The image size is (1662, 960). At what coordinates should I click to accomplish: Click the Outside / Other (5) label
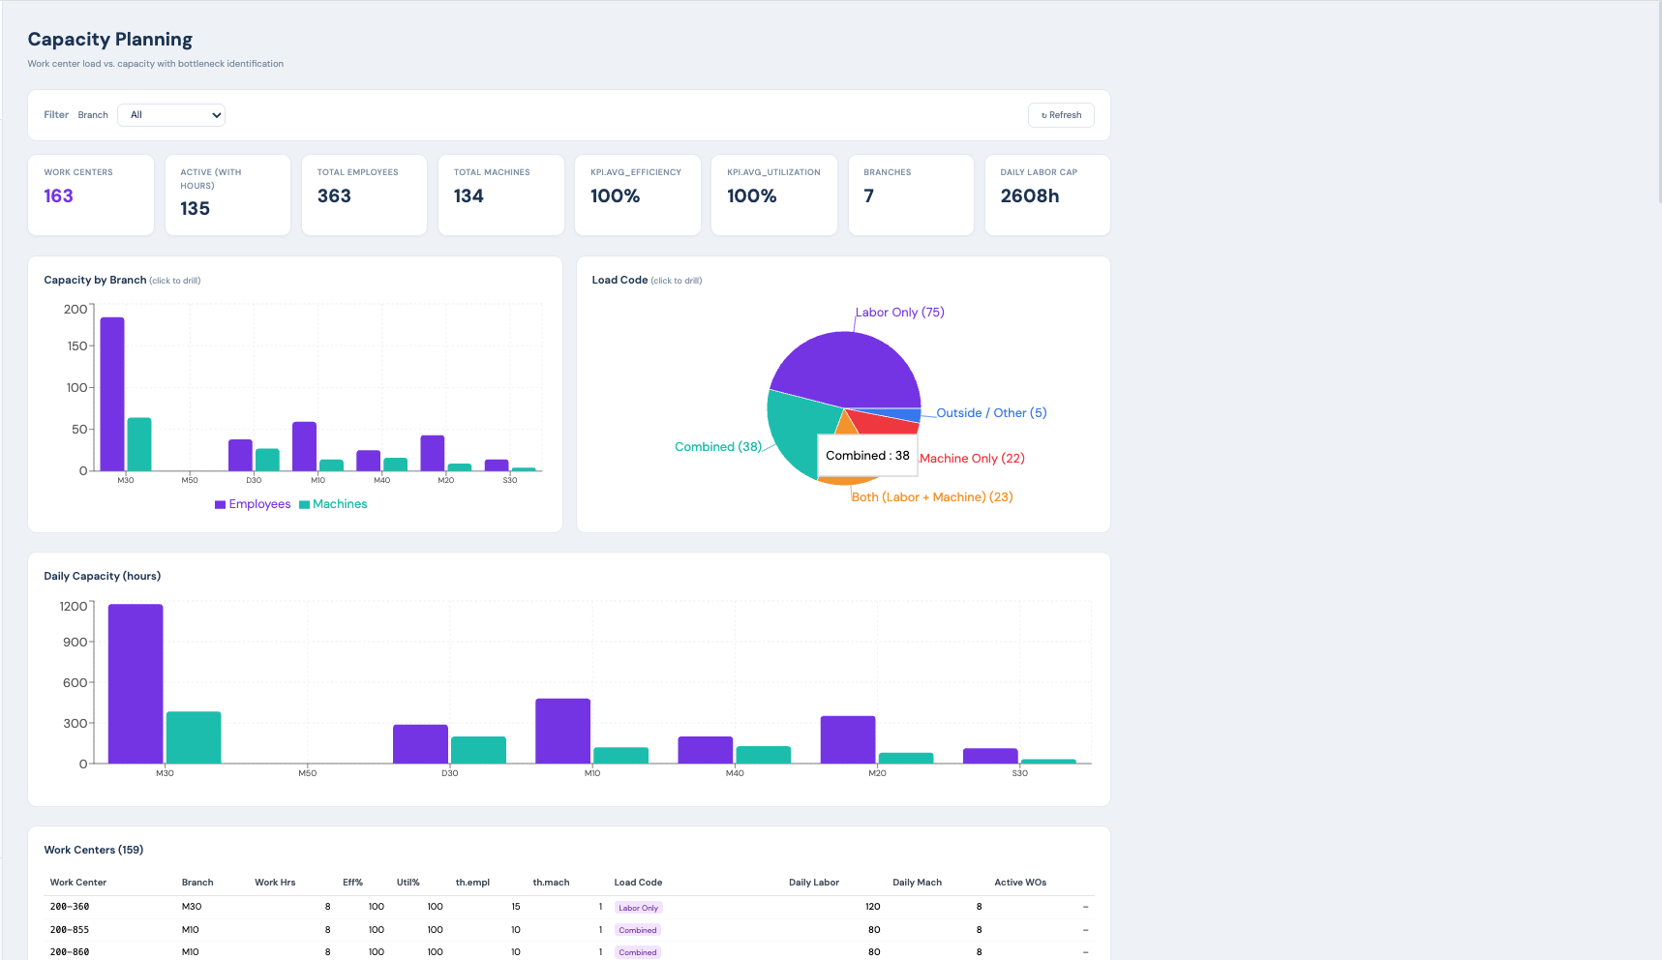991,413
